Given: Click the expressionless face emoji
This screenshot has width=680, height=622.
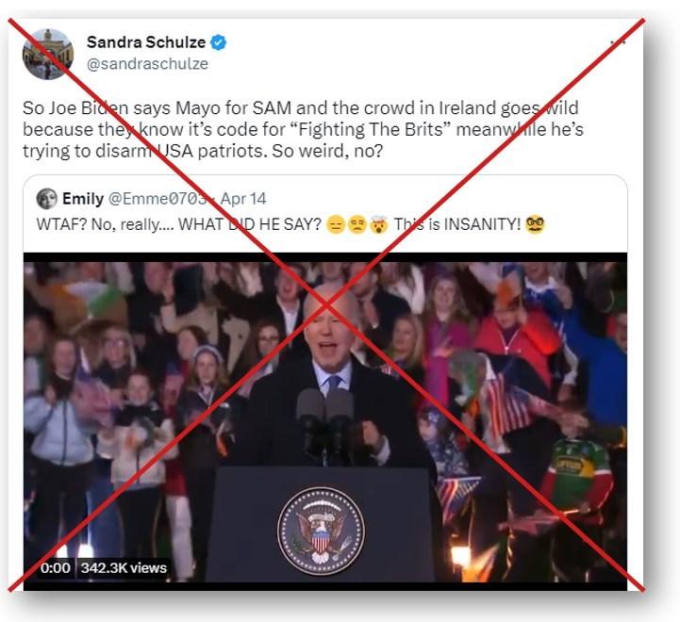Looking at the screenshot, I should 335,225.
